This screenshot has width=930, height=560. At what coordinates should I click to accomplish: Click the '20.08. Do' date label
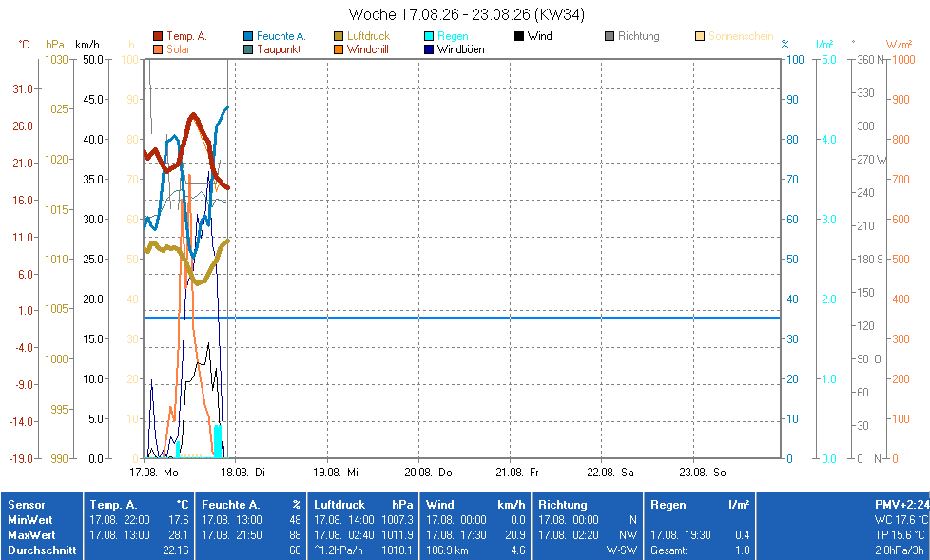tap(428, 473)
